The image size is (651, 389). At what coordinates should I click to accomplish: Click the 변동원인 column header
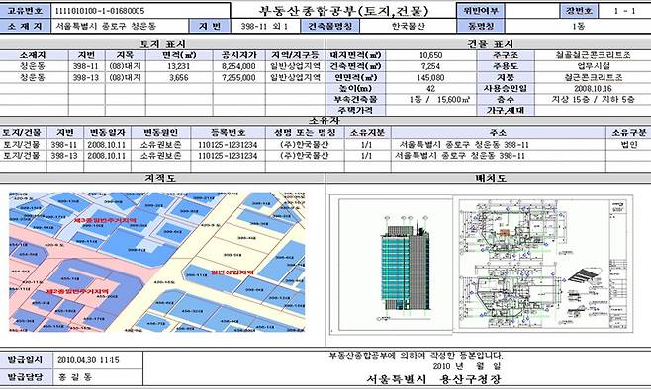[160, 133]
